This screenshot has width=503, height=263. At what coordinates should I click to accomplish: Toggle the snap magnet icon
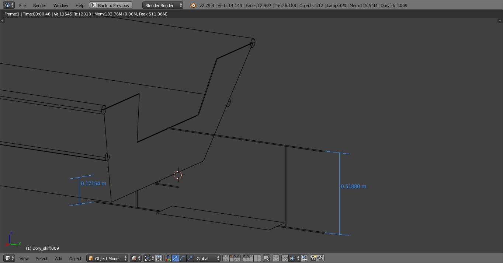(x=285, y=258)
